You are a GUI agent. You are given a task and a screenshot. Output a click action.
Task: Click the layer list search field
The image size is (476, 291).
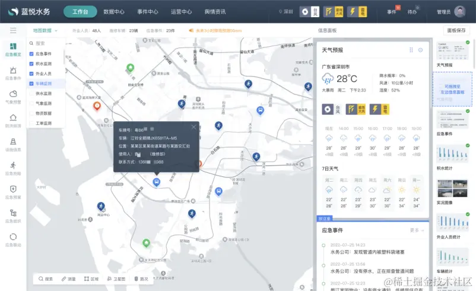46,43
